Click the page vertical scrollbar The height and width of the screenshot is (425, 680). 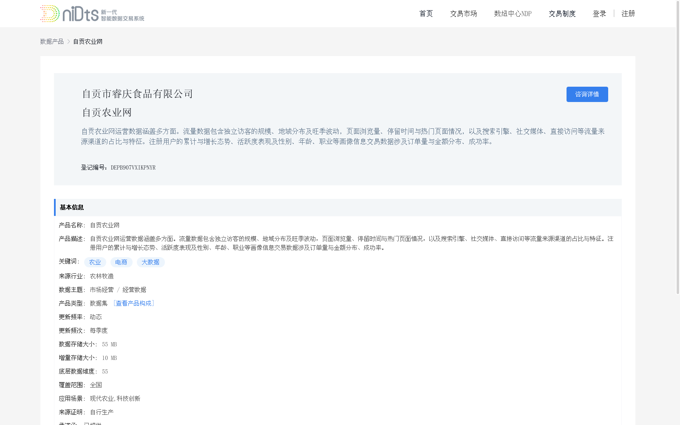pos(678,147)
